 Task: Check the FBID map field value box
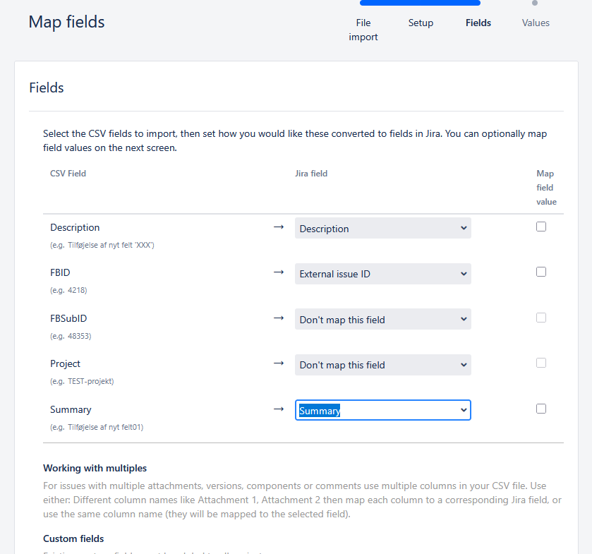pyautogui.click(x=541, y=272)
